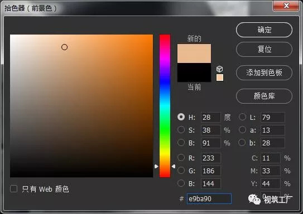Click the G green value field
This screenshot has height=214, width=303.
(210, 171)
